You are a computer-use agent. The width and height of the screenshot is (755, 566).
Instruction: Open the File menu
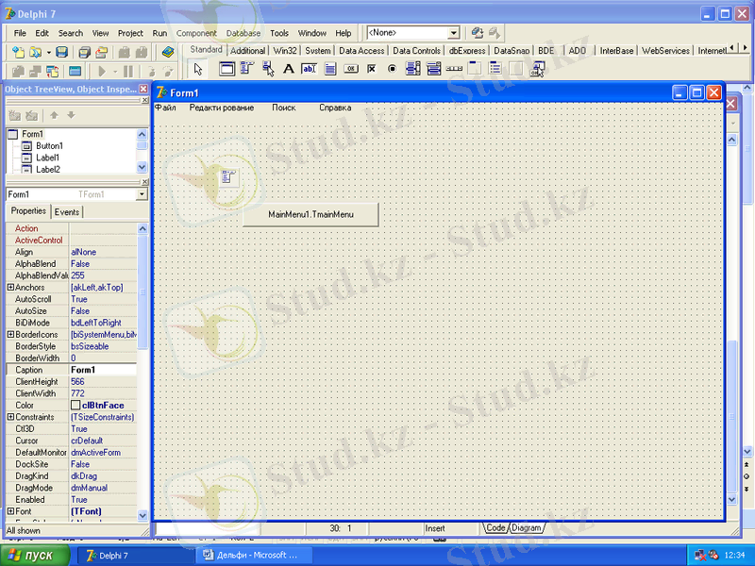coord(20,33)
